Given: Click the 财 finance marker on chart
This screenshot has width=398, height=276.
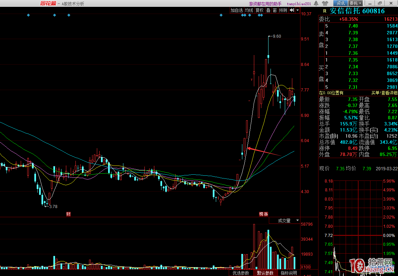Looking at the screenshot, I should click(68, 214).
